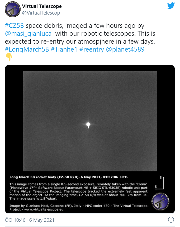
Task: Click the Virtual Telescope logo inside the image
Action: click(161, 202)
